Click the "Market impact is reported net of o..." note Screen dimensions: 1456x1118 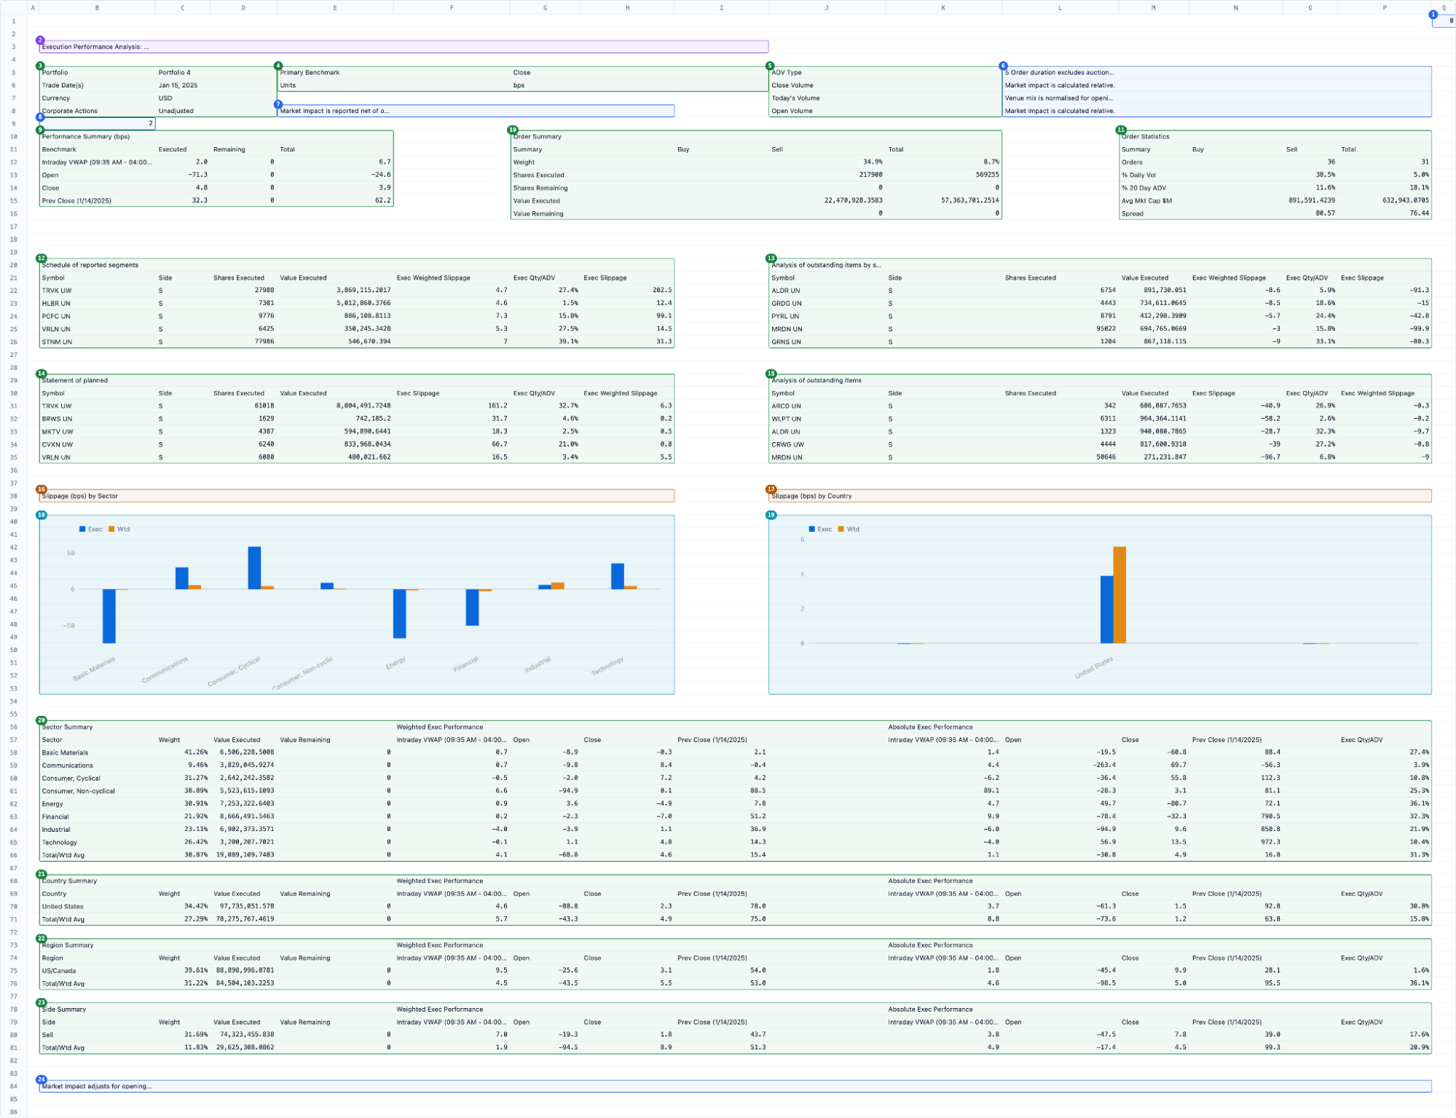[x=476, y=111]
